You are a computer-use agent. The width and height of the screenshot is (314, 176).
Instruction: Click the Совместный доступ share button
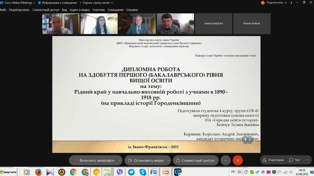[195, 160]
